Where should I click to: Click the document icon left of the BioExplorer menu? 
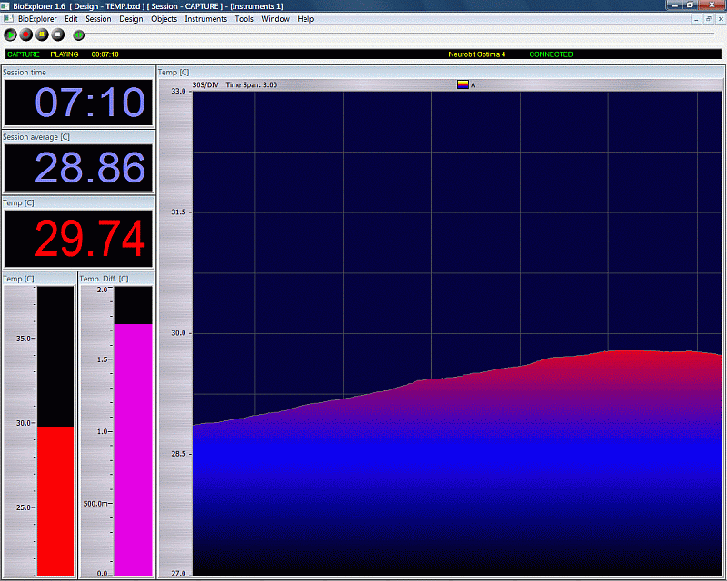8,18
